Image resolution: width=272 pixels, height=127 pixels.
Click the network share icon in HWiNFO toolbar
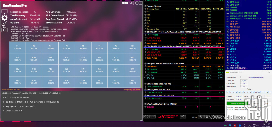[183, 117]
